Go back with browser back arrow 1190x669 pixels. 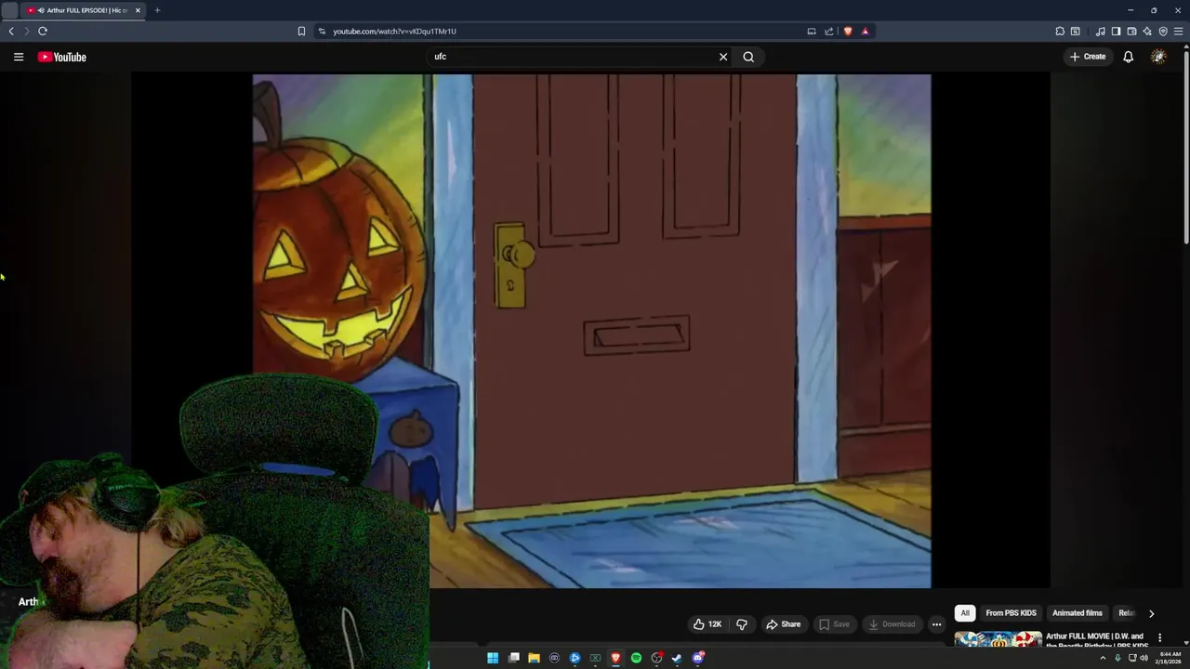[11, 31]
